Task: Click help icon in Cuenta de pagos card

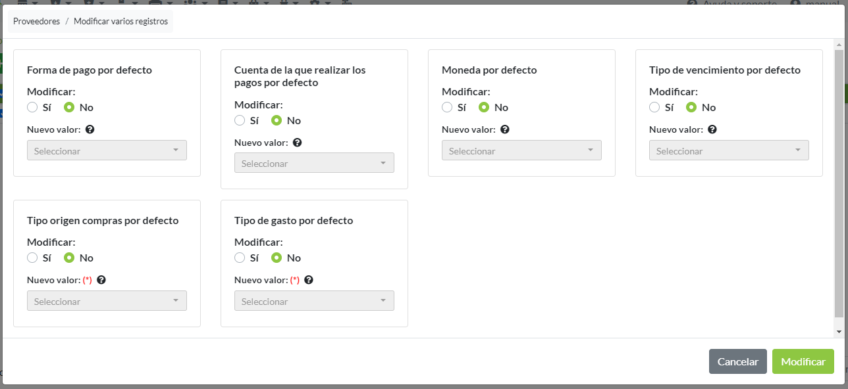Action: tap(297, 143)
